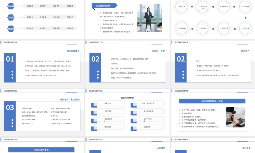This screenshot has width=255, height=153.
Task: Click the 服务促销 pill text
Action: [56, 28]
